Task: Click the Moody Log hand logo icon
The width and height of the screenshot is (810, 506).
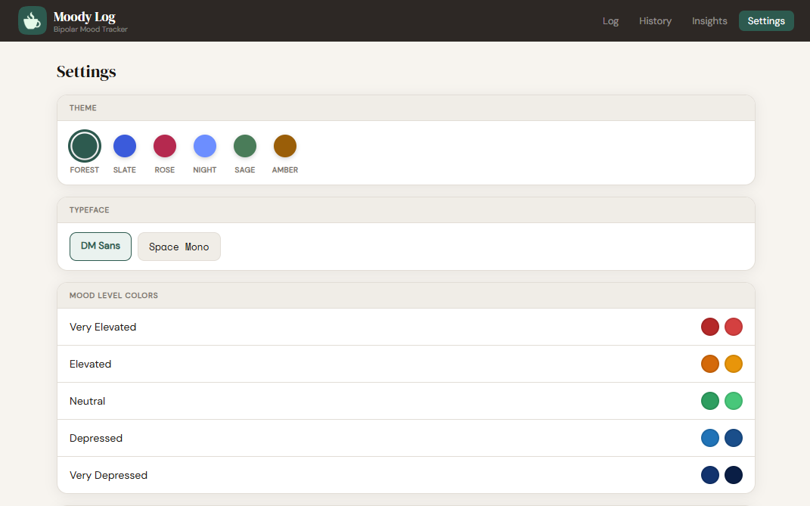Action: pos(32,20)
